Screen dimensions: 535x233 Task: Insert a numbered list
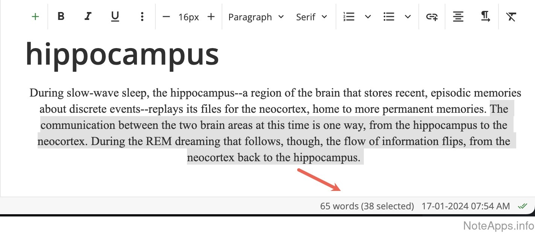tap(349, 17)
